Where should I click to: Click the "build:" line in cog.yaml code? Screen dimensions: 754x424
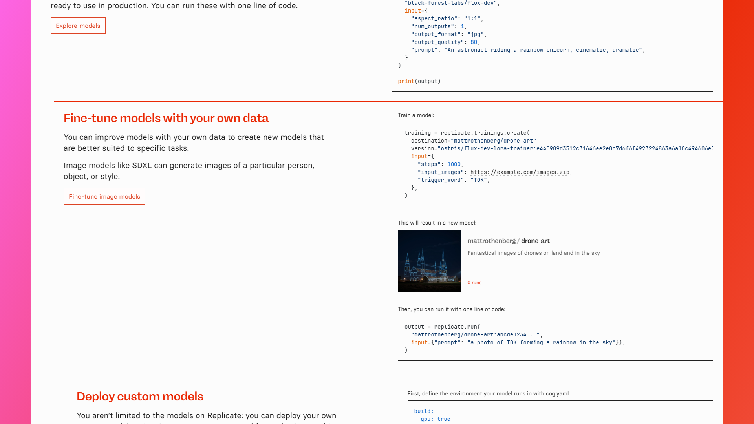tap(424, 411)
